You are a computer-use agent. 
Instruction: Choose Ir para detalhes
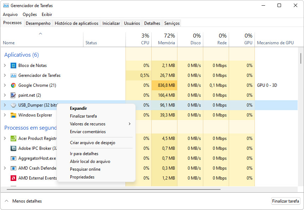(96, 153)
